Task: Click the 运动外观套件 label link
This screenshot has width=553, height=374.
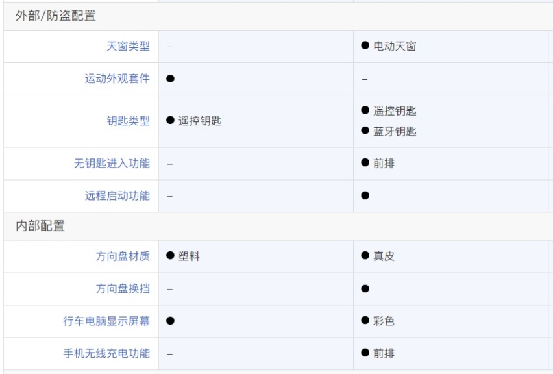Action: point(117,79)
